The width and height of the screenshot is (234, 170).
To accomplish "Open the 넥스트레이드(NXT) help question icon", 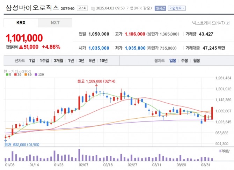I will pyautogui.click(x=228, y=23).
